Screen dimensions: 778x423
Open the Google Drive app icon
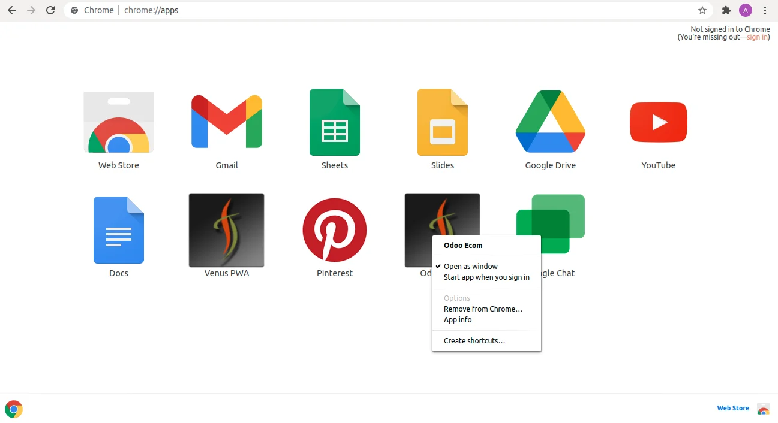click(x=551, y=122)
